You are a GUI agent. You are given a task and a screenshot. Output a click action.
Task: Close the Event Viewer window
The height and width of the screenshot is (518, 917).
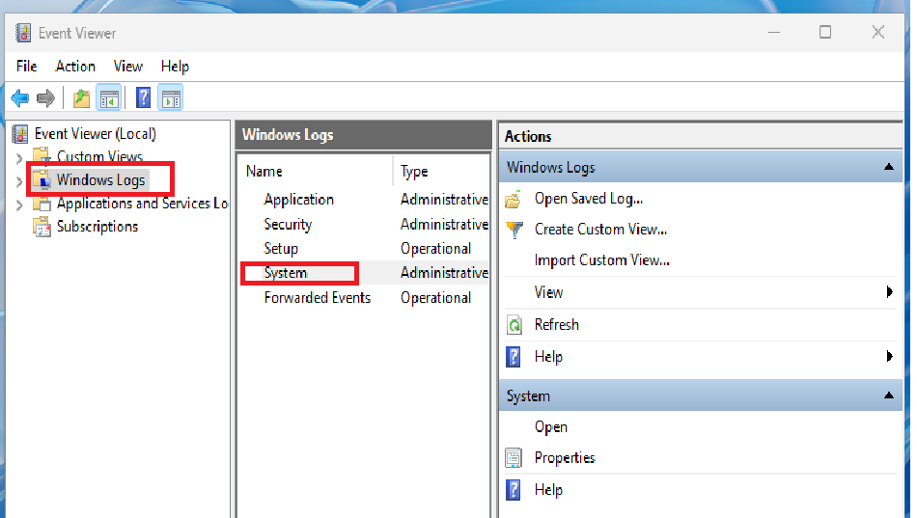point(877,32)
